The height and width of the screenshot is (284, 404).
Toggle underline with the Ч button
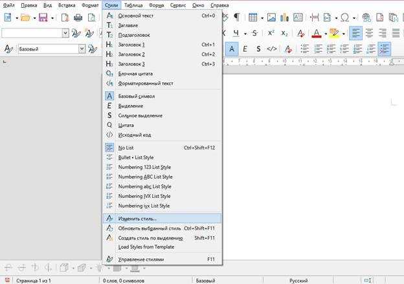click(x=236, y=33)
